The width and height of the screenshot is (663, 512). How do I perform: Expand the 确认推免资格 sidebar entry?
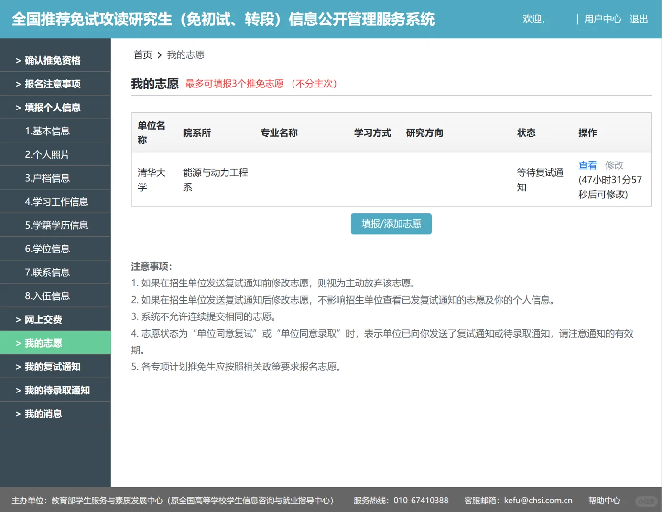tap(53, 60)
